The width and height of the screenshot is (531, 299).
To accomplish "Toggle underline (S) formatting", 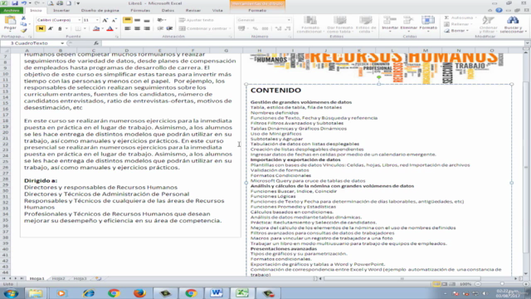I will (x=60, y=29).
